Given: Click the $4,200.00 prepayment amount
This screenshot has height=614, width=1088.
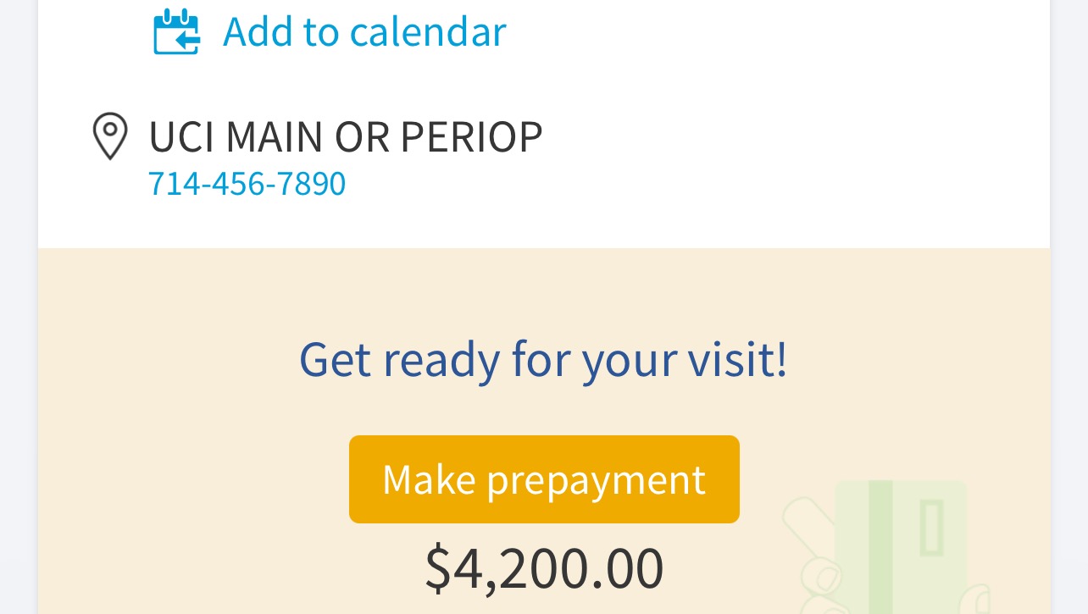Looking at the screenshot, I should pos(544,568).
